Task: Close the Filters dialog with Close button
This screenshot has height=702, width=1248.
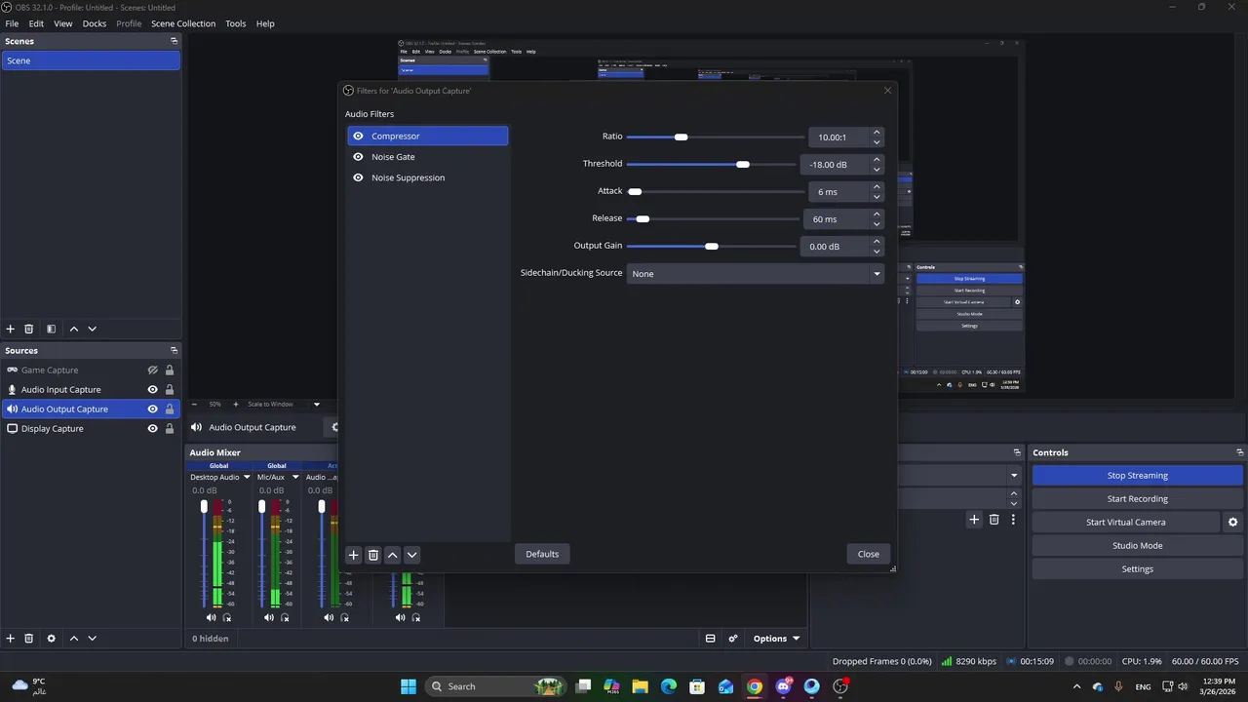Action: coord(868,554)
